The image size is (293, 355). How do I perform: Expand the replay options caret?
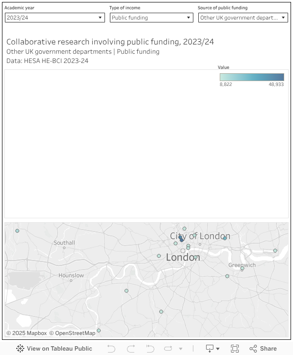point(181,349)
